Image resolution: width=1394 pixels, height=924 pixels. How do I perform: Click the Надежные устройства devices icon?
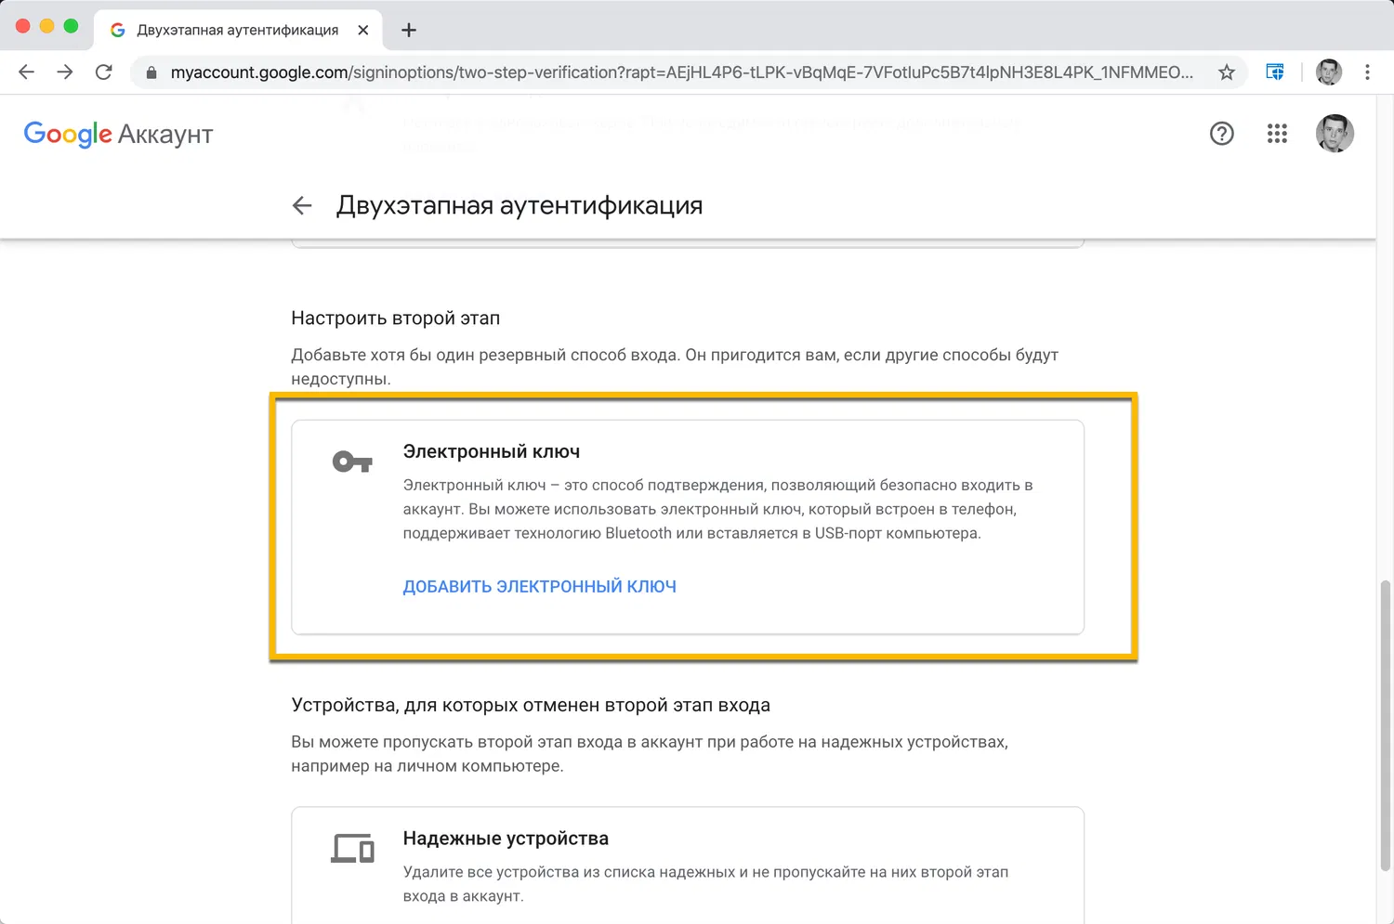point(352,848)
